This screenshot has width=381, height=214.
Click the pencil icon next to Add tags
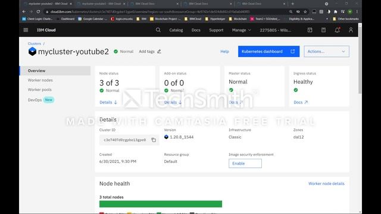coord(159,52)
